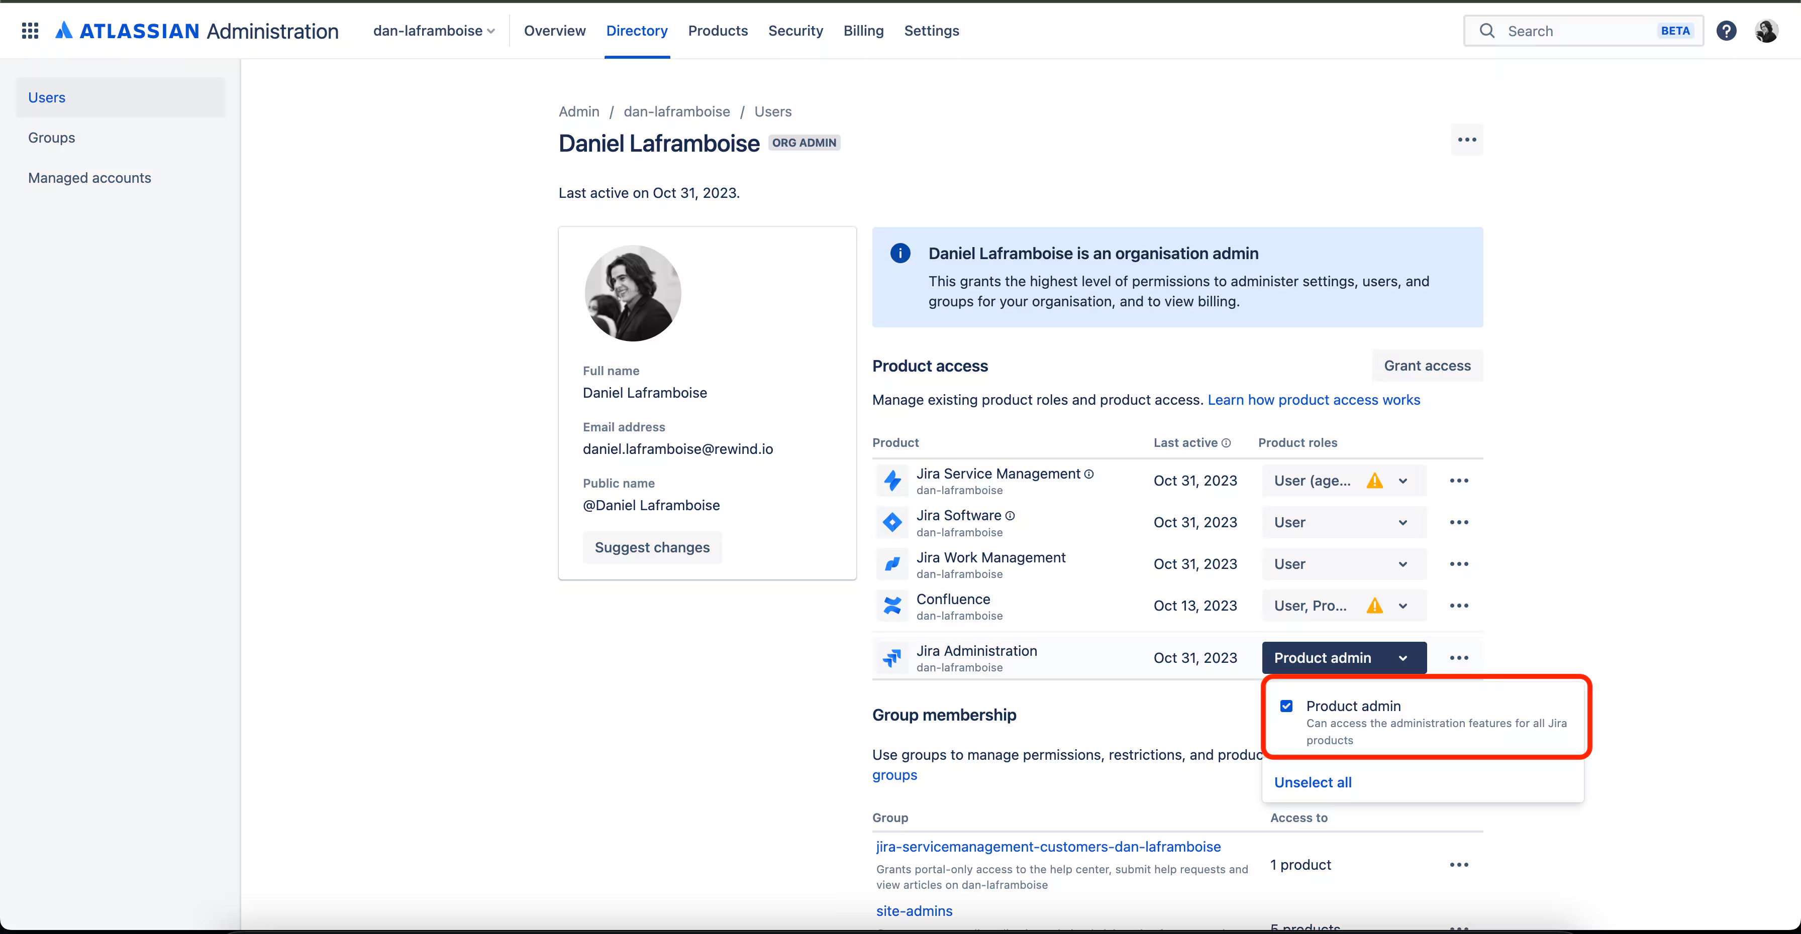Click the Atlassian Administration logo
Image resolution: width=1801 pixels, height=934 pixels.
point(196,31)
